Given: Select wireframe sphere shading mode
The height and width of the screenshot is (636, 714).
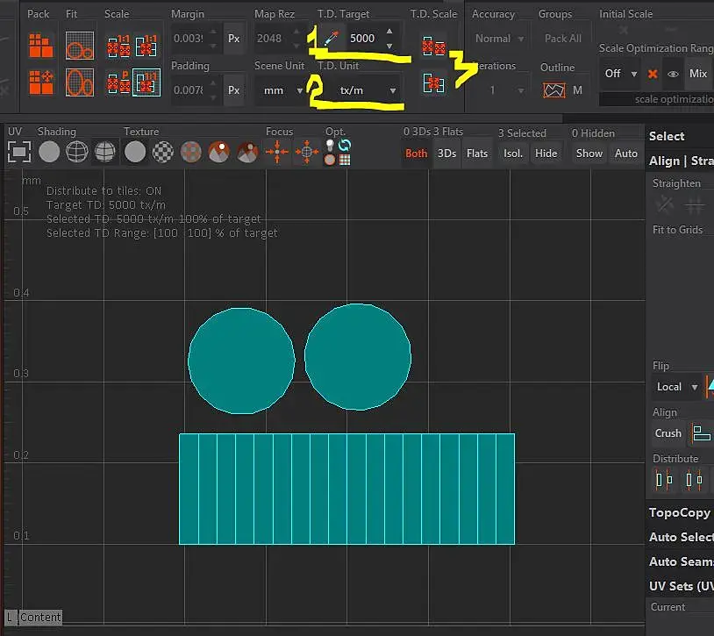Looking at the screenshot, I should pos(77,152).
